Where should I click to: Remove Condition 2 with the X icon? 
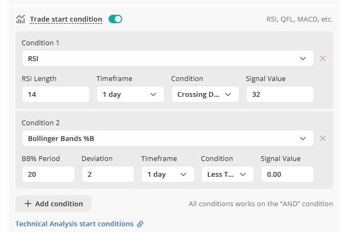pyautogui.click(x=323, y=138)
